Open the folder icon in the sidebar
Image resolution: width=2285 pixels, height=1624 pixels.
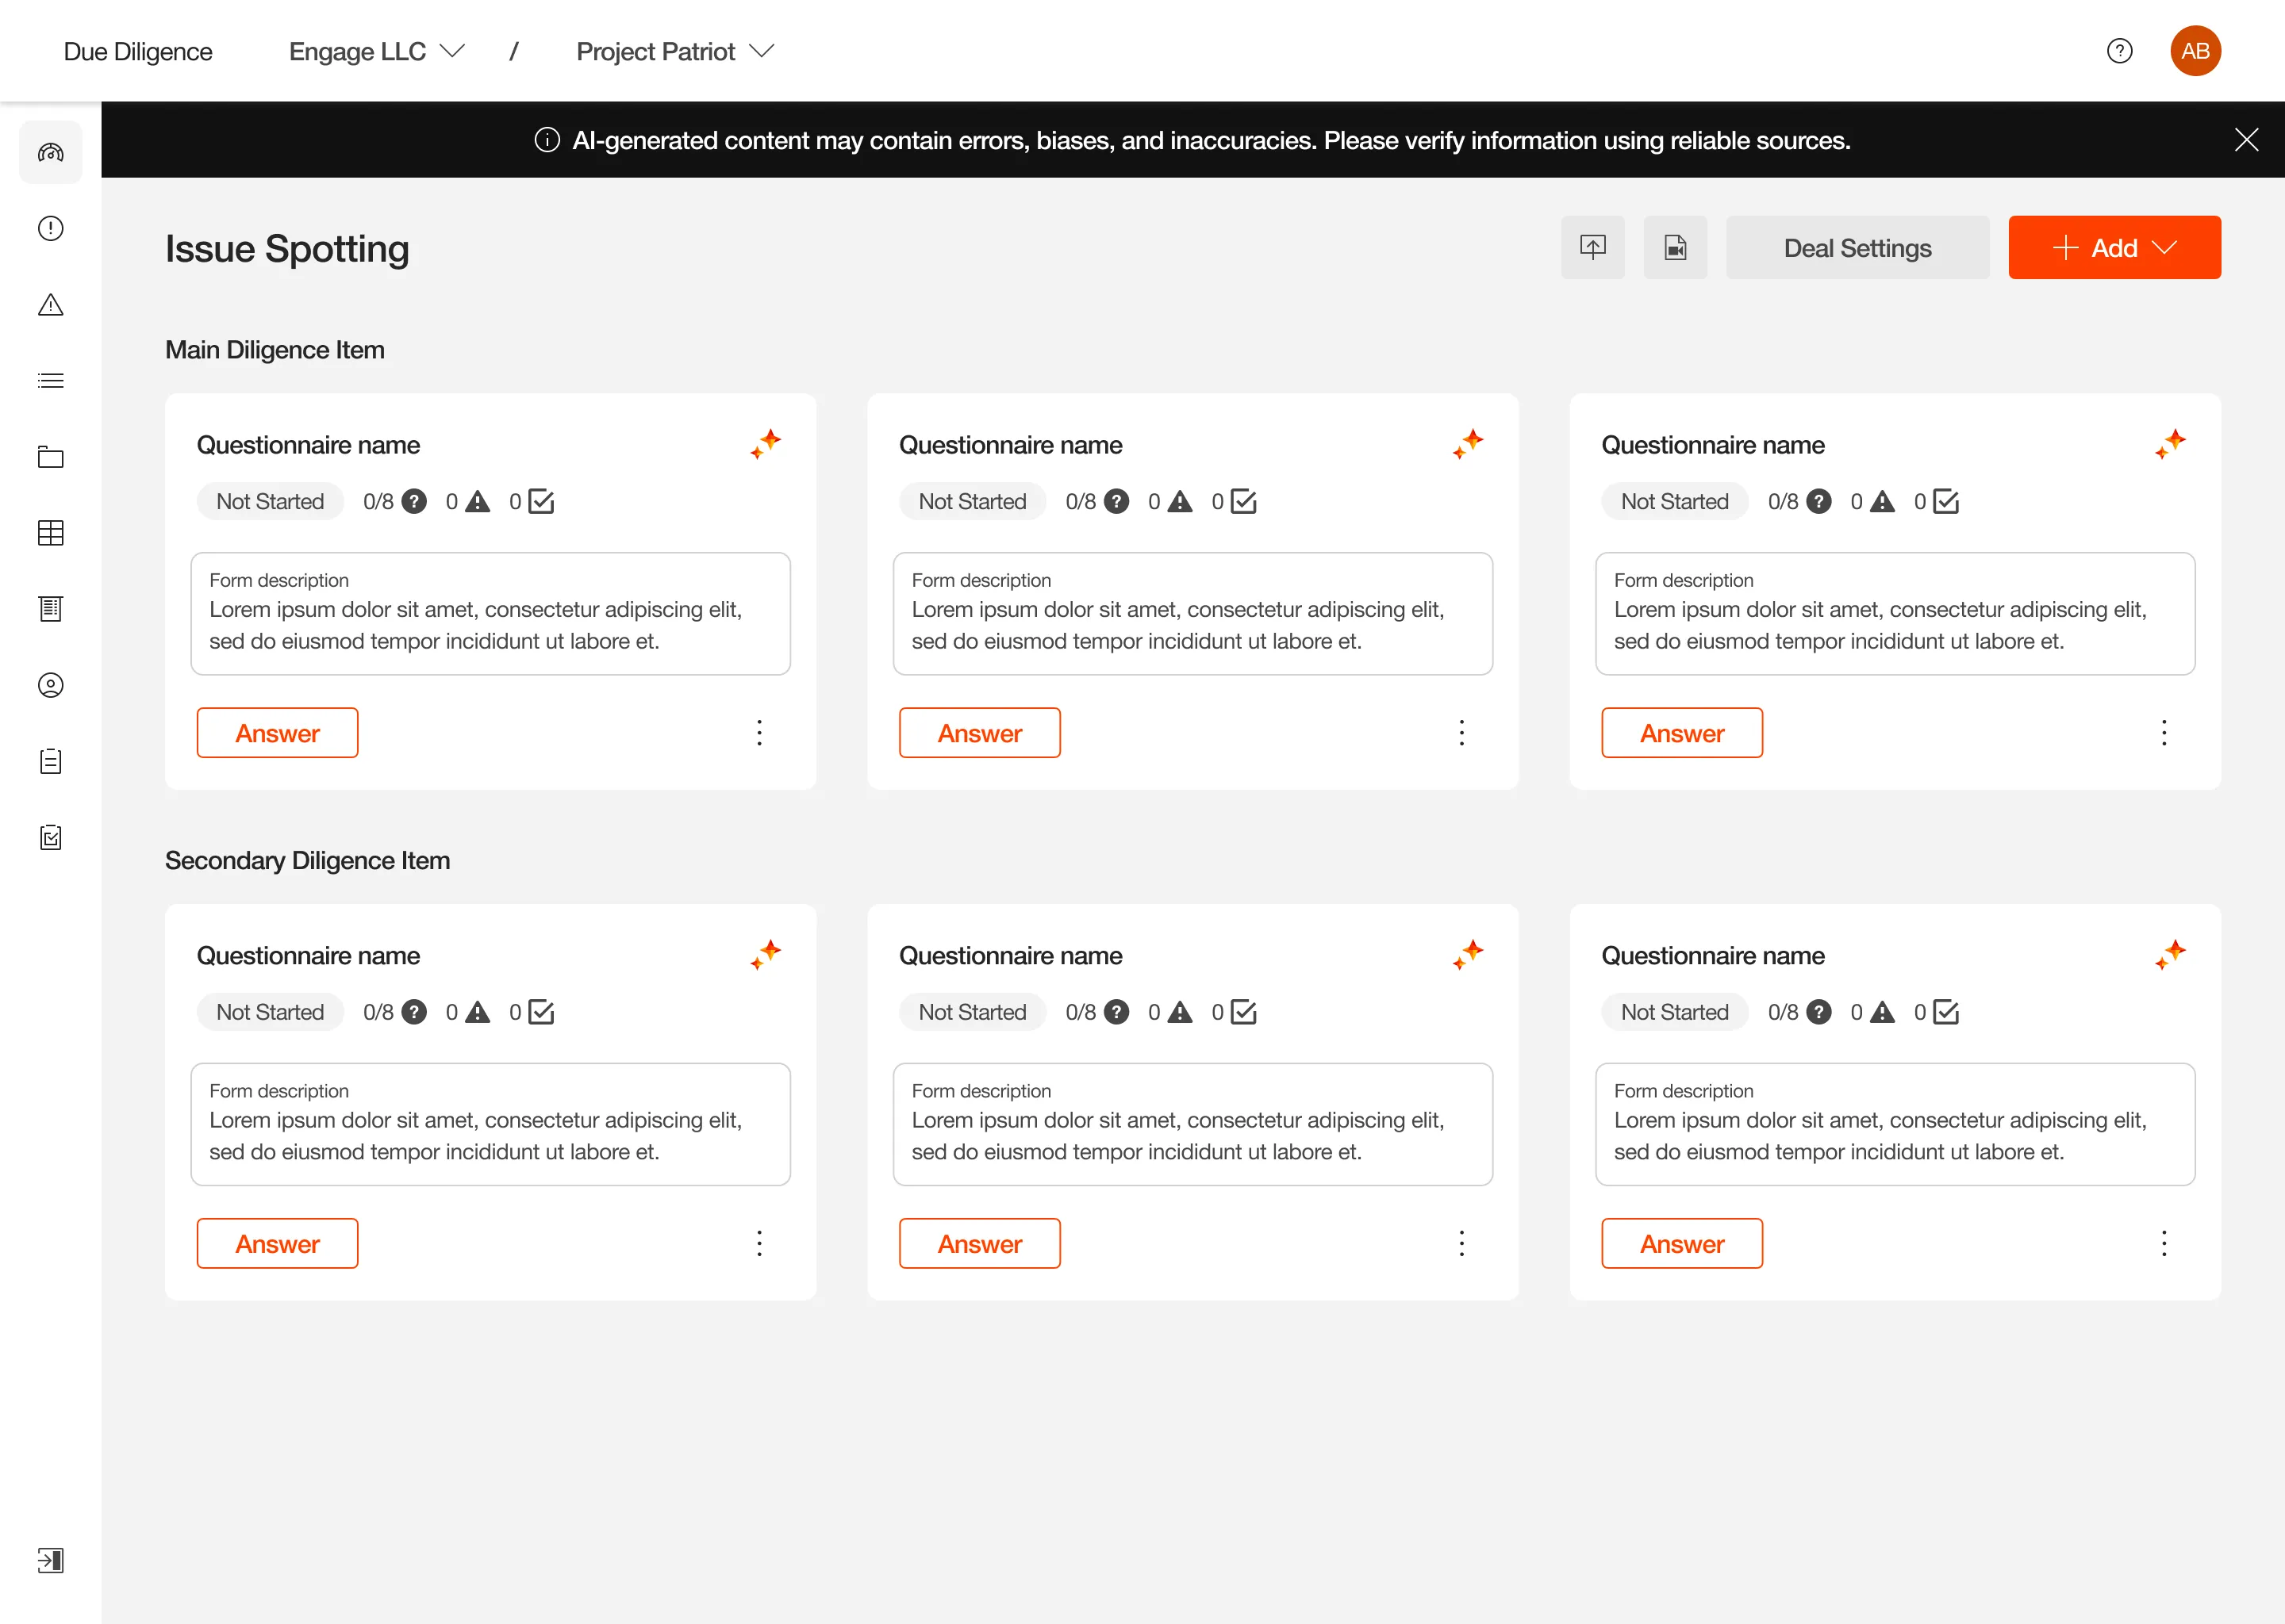click(50, 457)
